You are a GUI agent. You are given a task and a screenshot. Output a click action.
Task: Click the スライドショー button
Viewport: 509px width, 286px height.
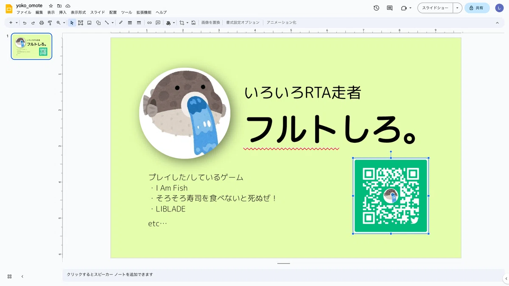pos(435,8)
